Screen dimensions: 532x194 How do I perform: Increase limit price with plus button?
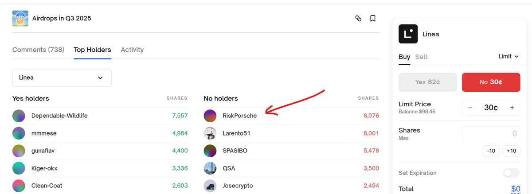512,108
